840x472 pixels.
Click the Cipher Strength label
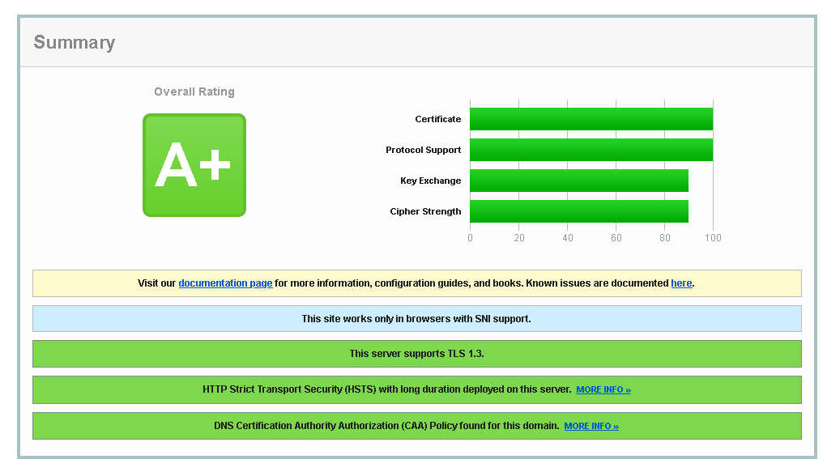pyautogui.click(x=425, y=211)
